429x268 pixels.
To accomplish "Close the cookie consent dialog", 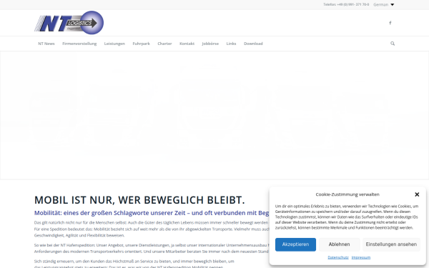I will (x=417, y=194).
